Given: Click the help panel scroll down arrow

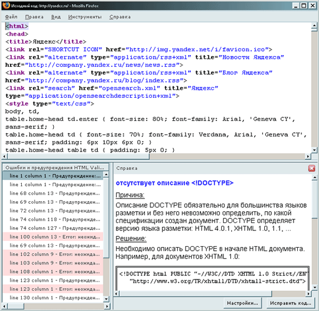Looking at the screenshot, I should [x=315, y=287].
